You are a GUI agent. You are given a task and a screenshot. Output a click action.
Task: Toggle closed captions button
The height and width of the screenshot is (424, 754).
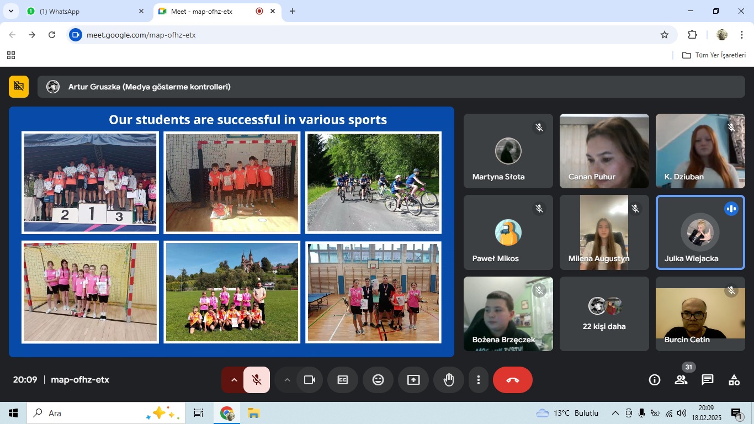pyautogui.click(x=343, y=380)
